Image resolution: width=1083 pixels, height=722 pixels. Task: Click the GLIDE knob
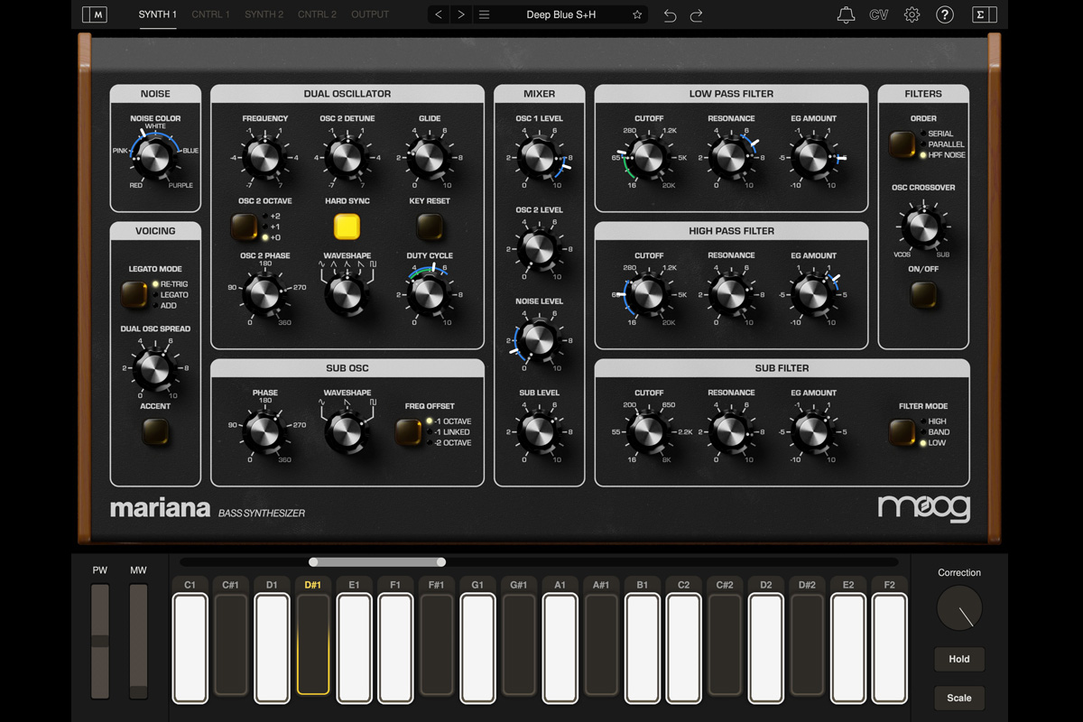pos(430,157)
